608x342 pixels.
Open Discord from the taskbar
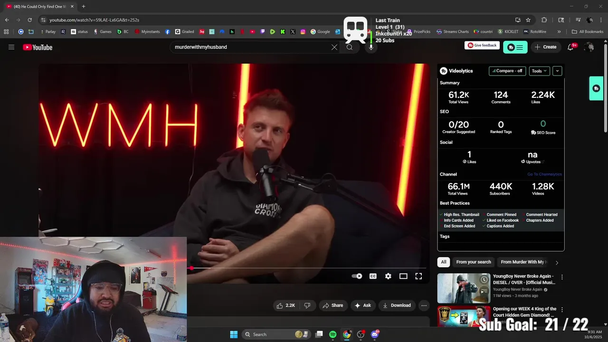coord(375,334)
